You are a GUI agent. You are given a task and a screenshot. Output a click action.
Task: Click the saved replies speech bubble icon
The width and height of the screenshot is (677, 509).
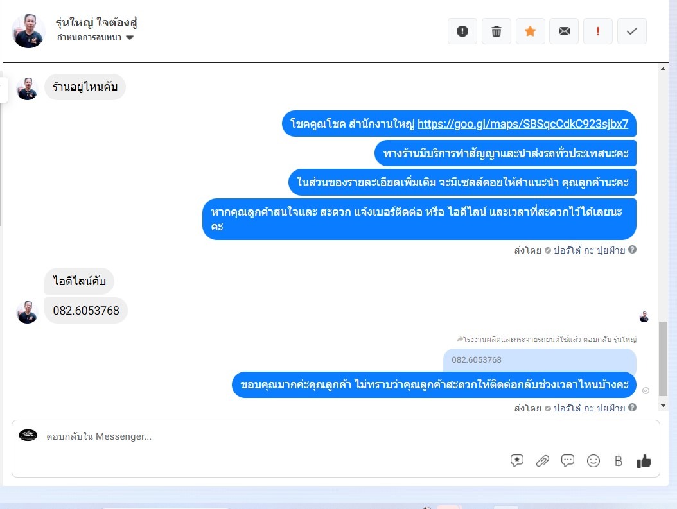567,461
